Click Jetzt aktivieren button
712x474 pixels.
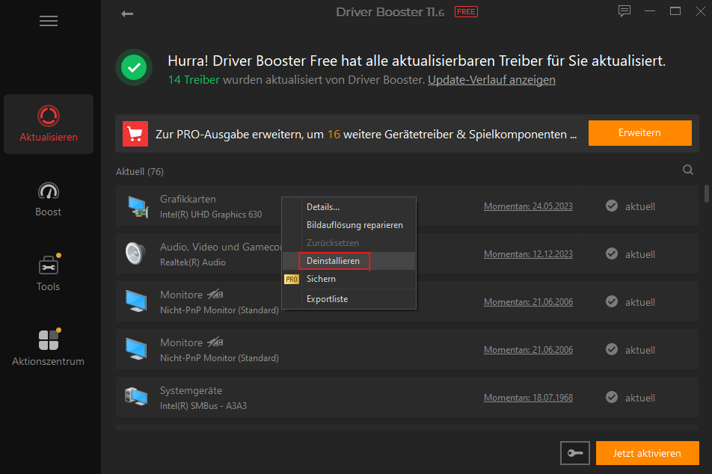pos(647,453)
